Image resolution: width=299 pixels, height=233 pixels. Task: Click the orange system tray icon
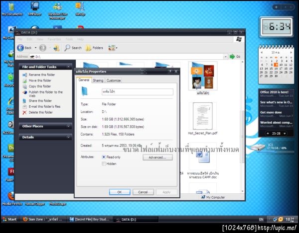coord(281,219)
